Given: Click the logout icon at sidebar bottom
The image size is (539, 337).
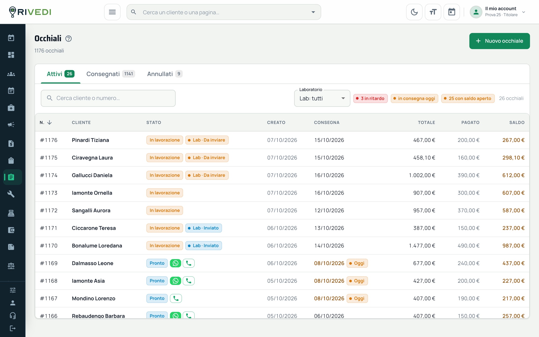Looking at the screenshot, I should pyautogui.click(x=13, y=328).
